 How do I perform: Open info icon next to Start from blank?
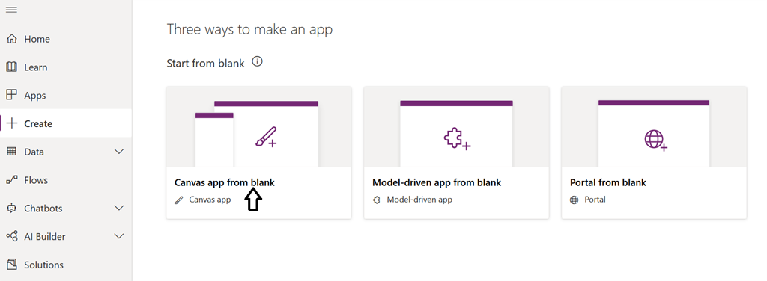[258, 62]
